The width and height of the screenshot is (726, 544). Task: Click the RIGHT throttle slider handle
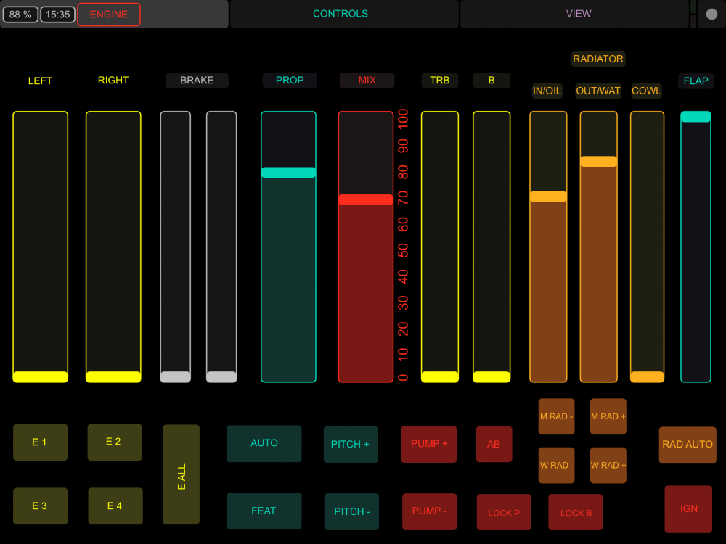pos(113,376)
